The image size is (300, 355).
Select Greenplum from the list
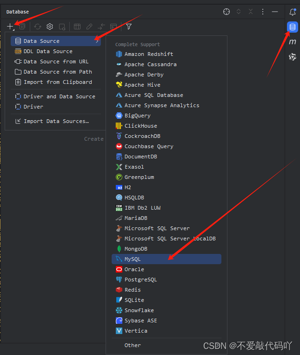point(167,177)
